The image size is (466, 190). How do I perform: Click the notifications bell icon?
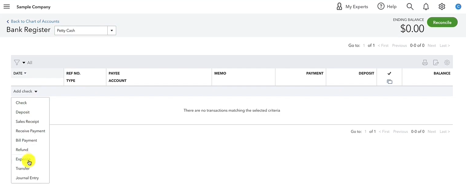pyautogui.click(x=426, y=6)
